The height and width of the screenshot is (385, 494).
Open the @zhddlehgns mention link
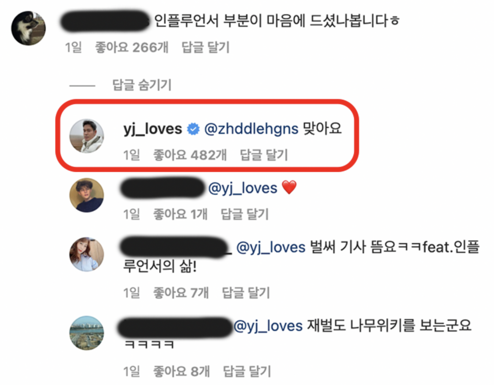pos(251,129)
